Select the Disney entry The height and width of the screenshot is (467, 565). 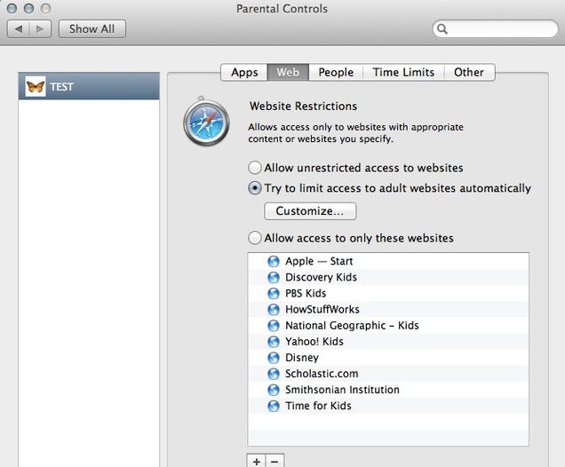[x=388, y=358]
